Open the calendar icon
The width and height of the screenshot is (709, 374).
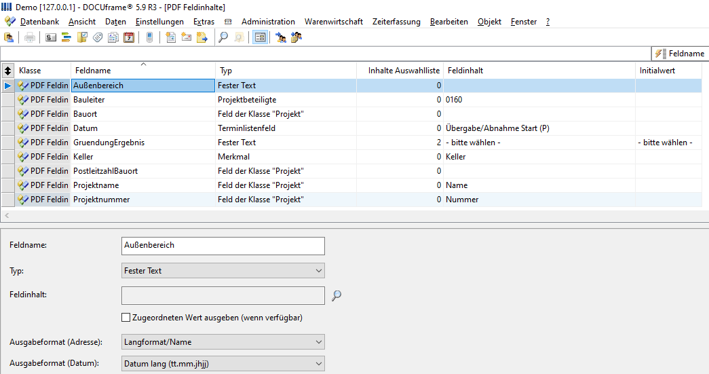pos(129,37)
